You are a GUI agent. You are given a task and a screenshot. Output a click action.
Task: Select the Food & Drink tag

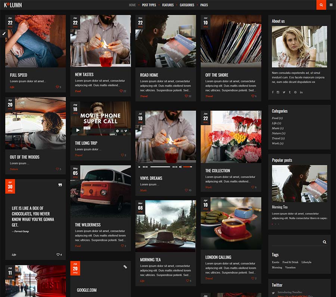point(290,262)
